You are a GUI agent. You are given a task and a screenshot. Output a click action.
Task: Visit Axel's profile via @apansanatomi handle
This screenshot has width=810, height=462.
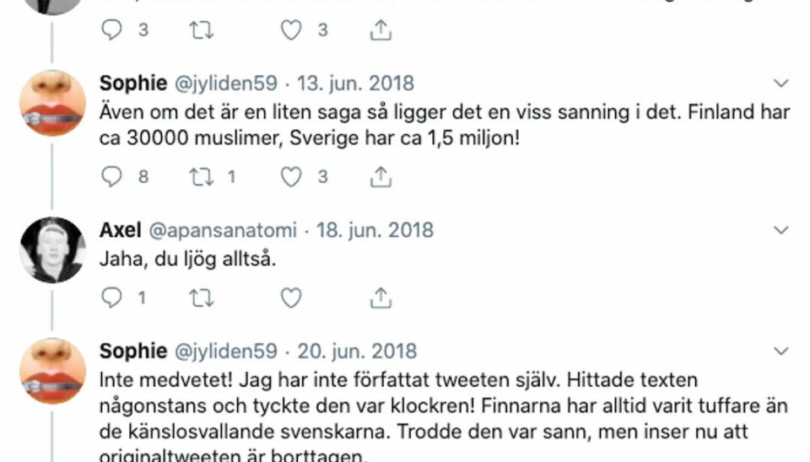223,230
